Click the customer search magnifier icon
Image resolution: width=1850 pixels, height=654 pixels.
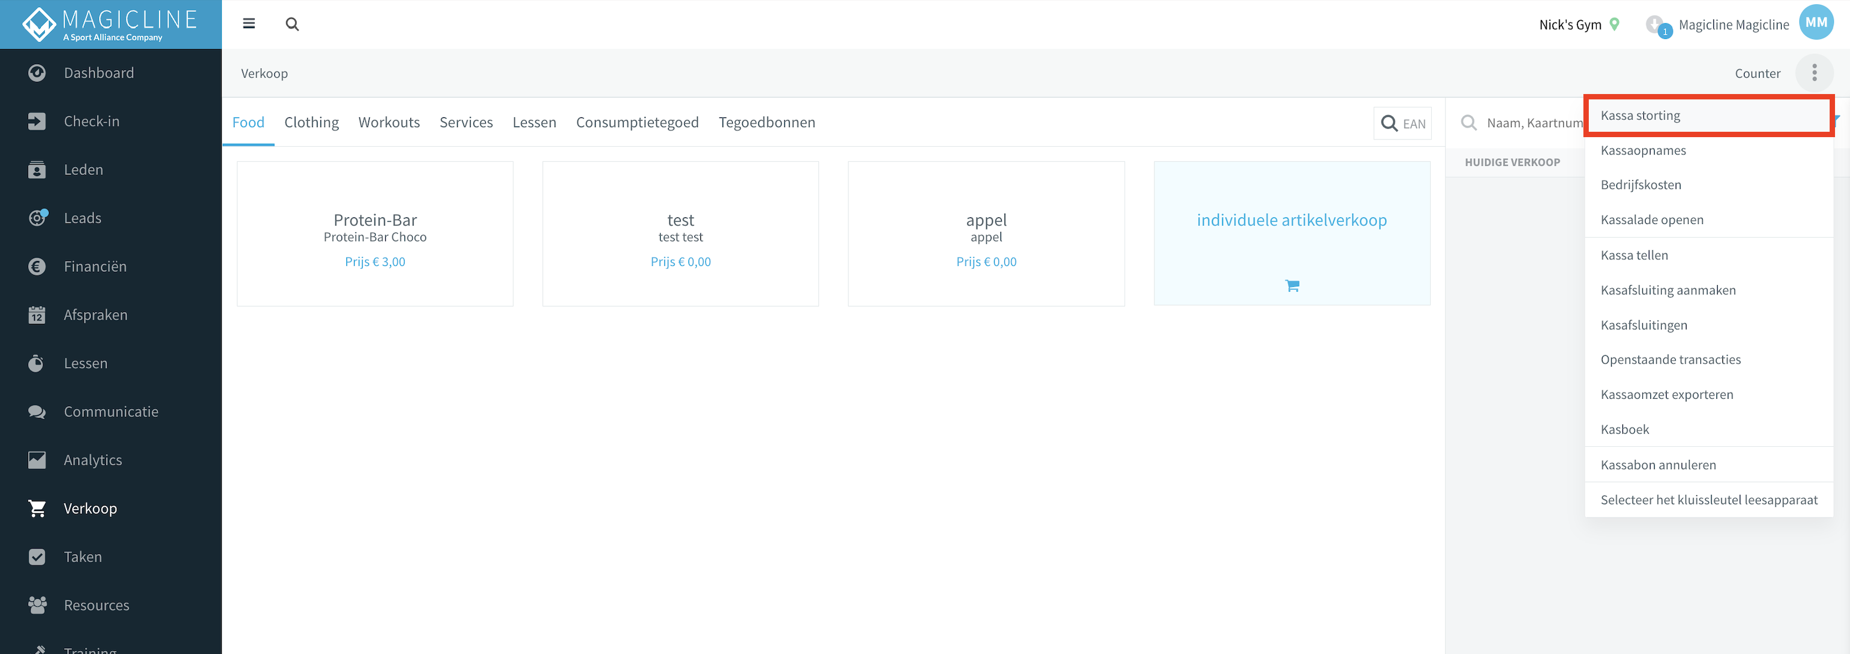(x=1468, y=123)
